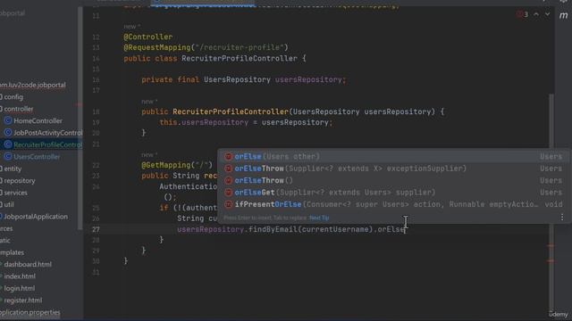Select the util package
Screen dimensions: 572x321
click(x=9, y=205)
